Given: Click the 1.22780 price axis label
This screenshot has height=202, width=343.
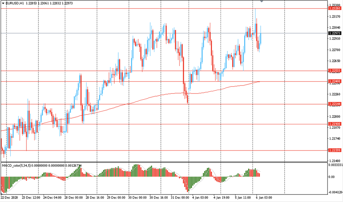Looking at the screenshot, I should (x=335, y=50).
